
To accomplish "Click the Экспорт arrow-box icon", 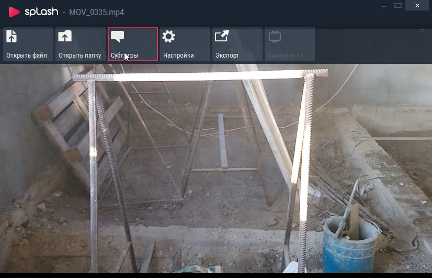I will coord(222,36).
